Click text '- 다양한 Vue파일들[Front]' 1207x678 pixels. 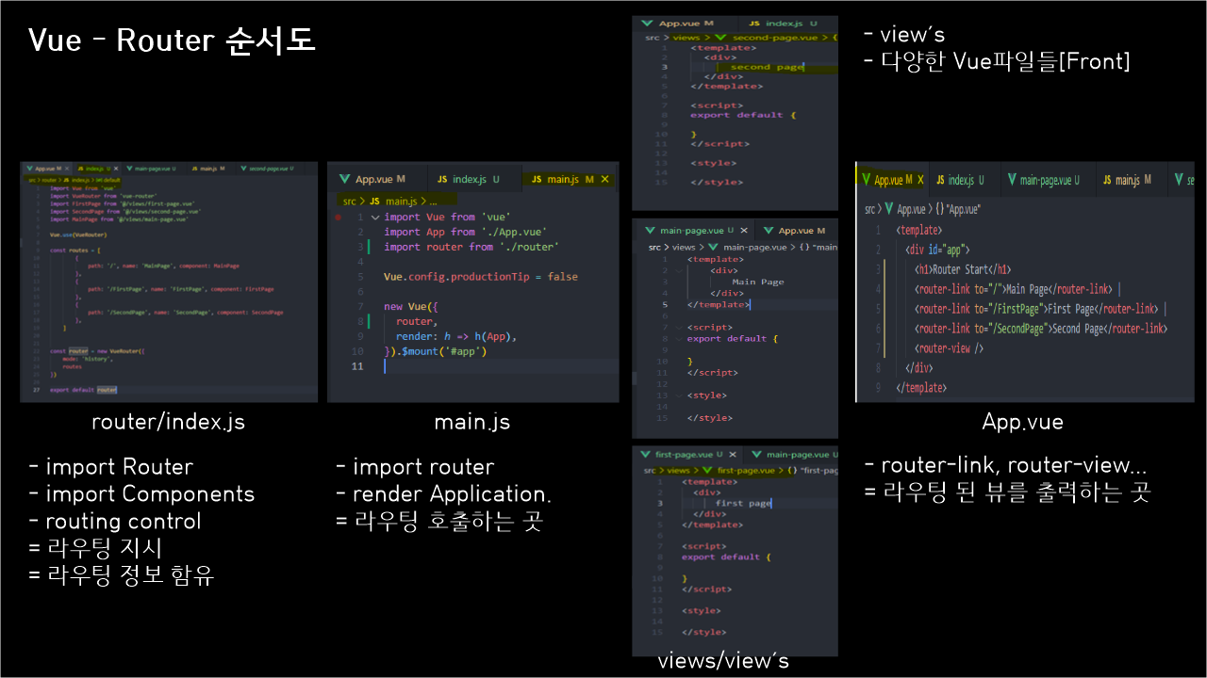(997, 62)
